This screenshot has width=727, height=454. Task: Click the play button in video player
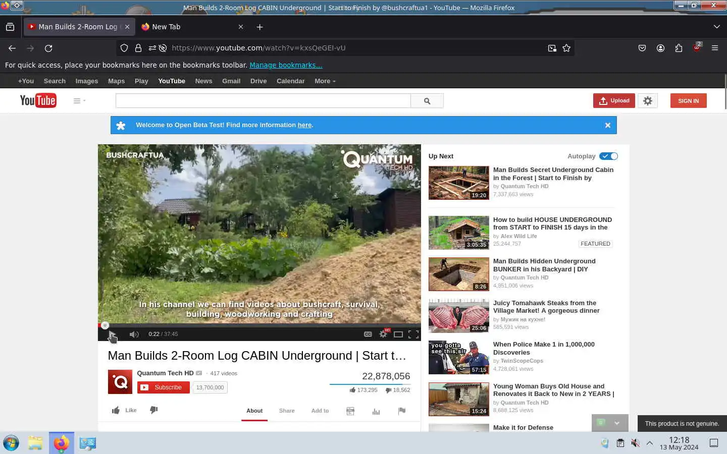coord(112,334)
